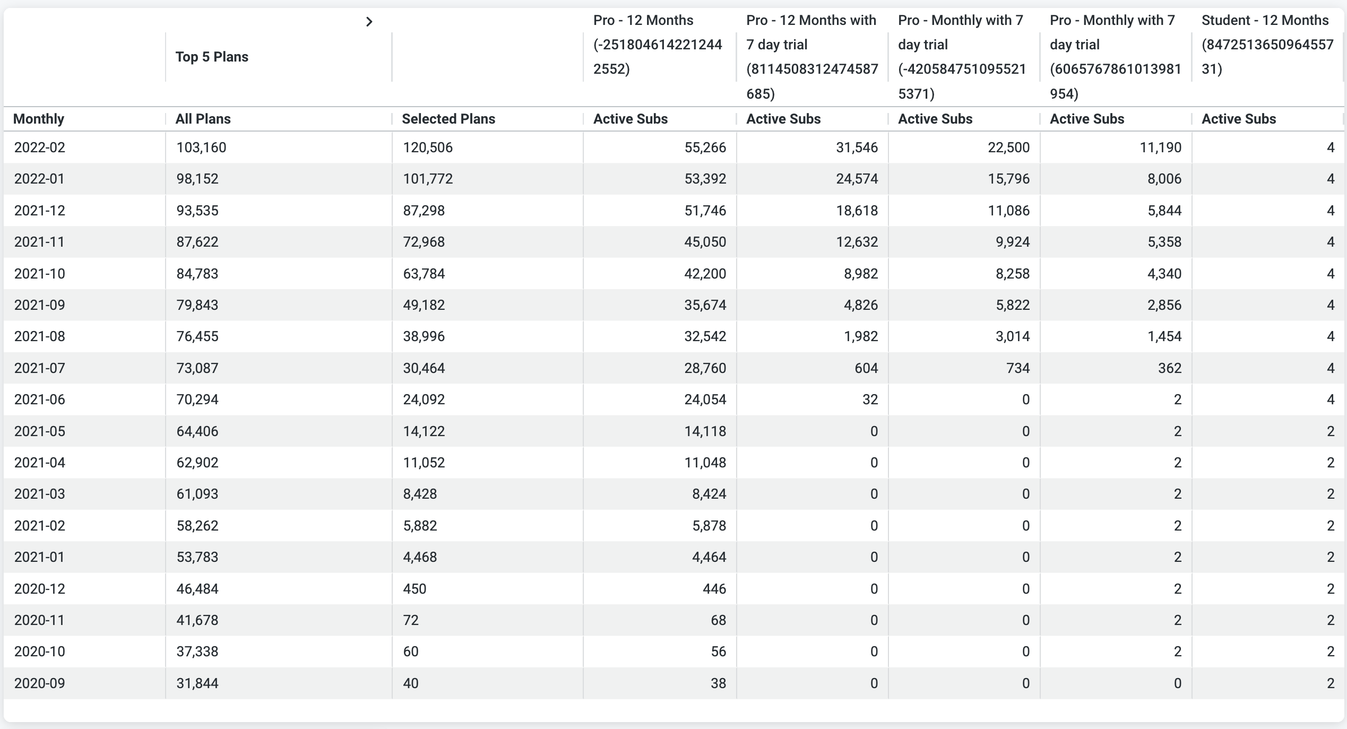The image size is (1347, 729).
Task: Click the Top 5 Plans header
Action: click(212, 57)
